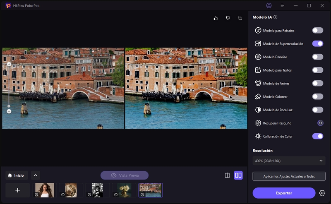331x204 pixels.
Task: Open export settings gear icon
Action: click(322, 193)
